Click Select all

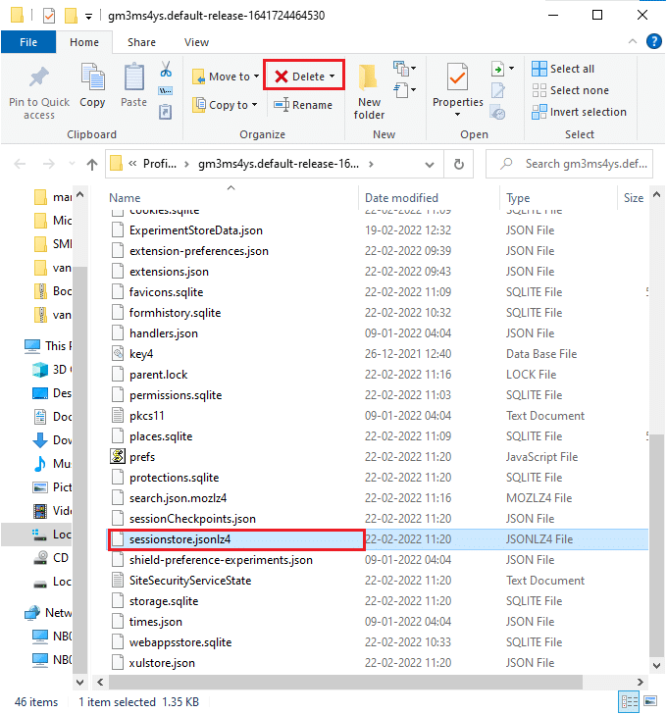click(563, 69)
